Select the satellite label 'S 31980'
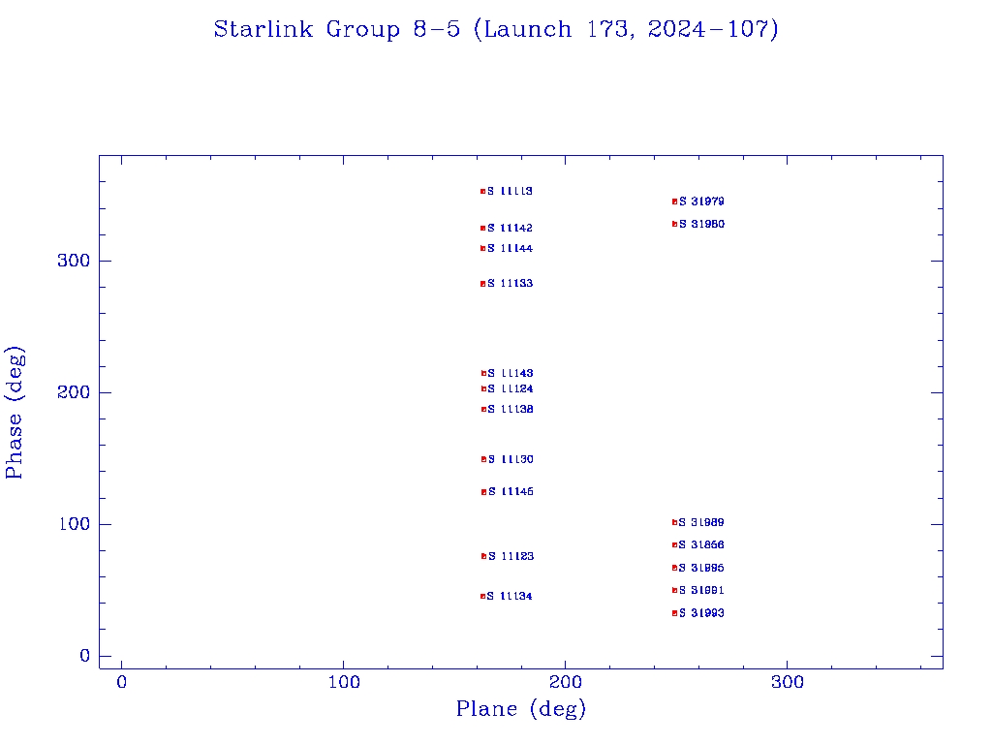992x744 pixels. pyautogui.click(x=701, y=224)
